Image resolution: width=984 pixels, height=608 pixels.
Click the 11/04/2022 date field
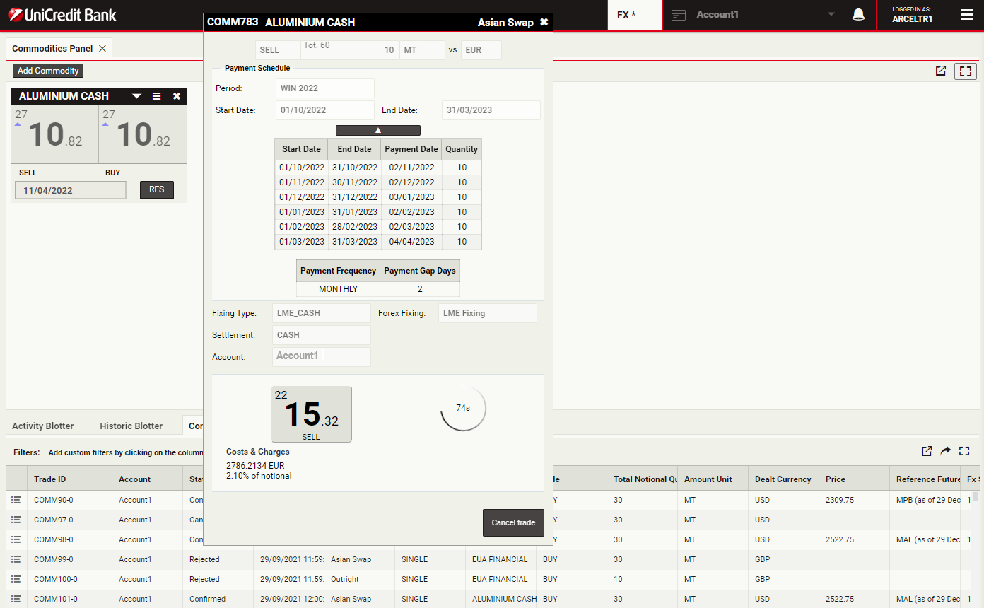(x=71, y=190)
